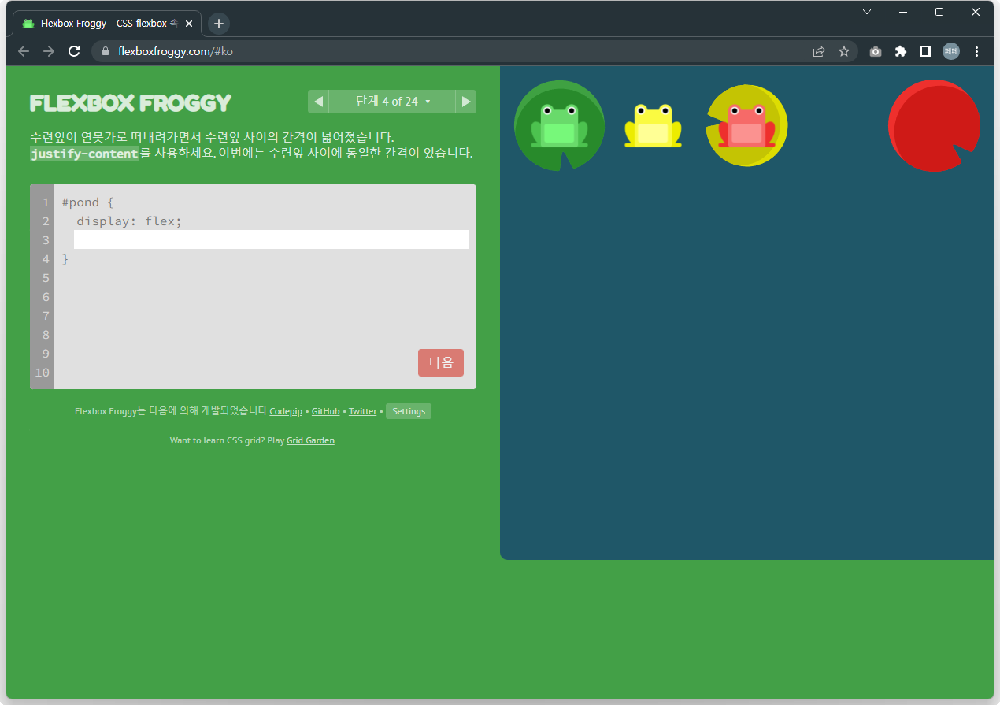Open the Settings button
Viewport: 1000px width, 705px height.
pyautogui.click(x=409, y=411)
